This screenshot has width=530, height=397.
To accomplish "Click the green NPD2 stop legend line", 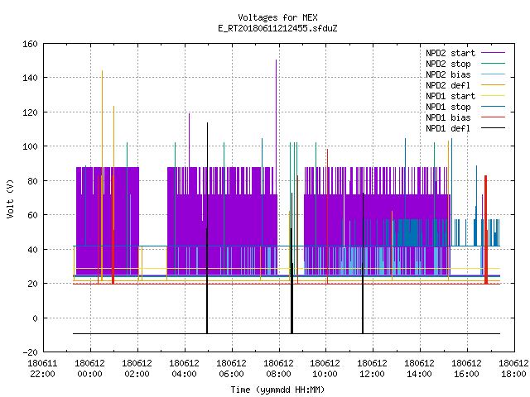I will (493, 64).
